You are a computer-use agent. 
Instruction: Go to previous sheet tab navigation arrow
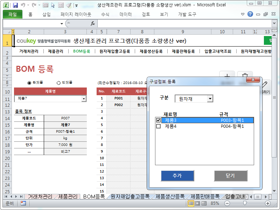click(11, 197)
